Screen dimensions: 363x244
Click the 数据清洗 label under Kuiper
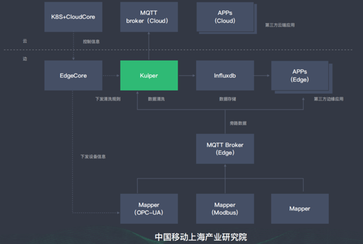(157, 99)
